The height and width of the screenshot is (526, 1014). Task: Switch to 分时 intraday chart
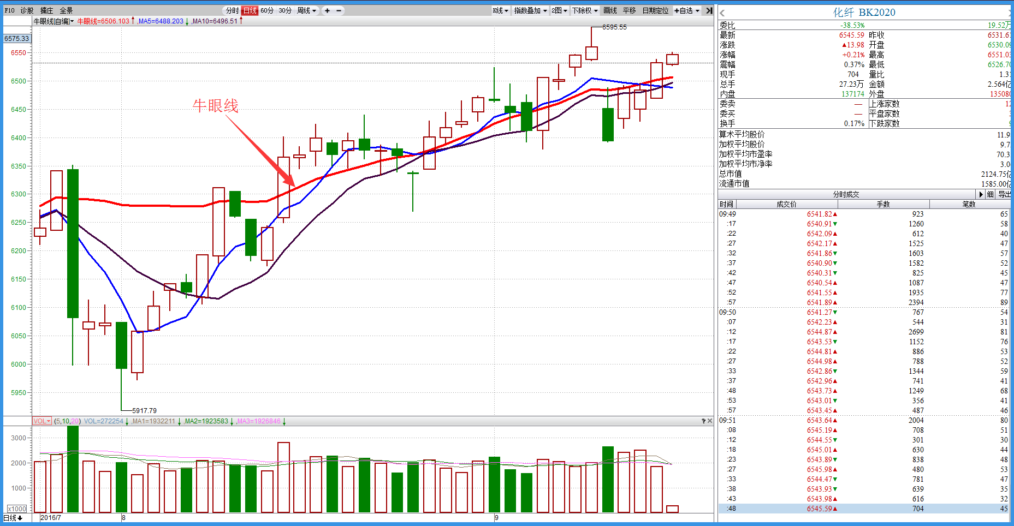pos(232,10)
